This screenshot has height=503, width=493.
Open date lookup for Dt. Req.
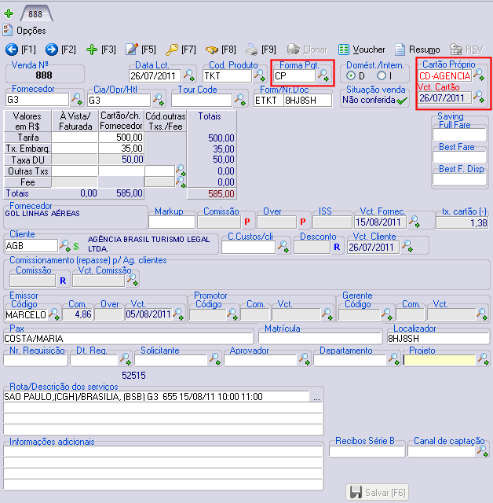[x=126, y=359]
